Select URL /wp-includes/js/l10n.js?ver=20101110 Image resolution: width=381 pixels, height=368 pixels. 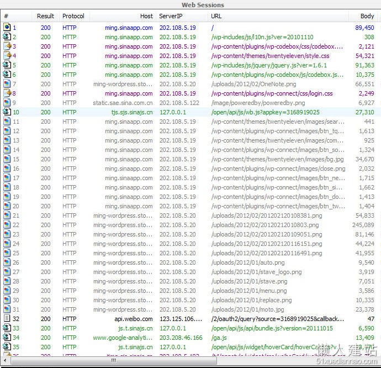(x=262, y=37)
